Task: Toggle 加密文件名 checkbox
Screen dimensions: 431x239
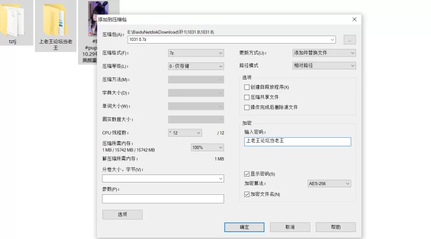Action: [247, 194]
